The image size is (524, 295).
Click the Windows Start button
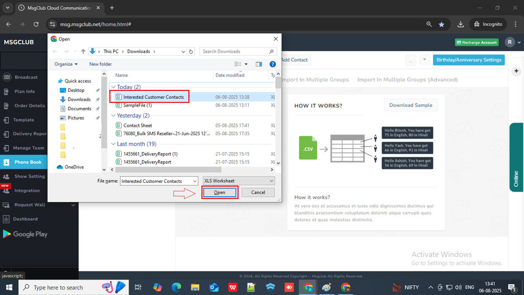coord(9,287)
